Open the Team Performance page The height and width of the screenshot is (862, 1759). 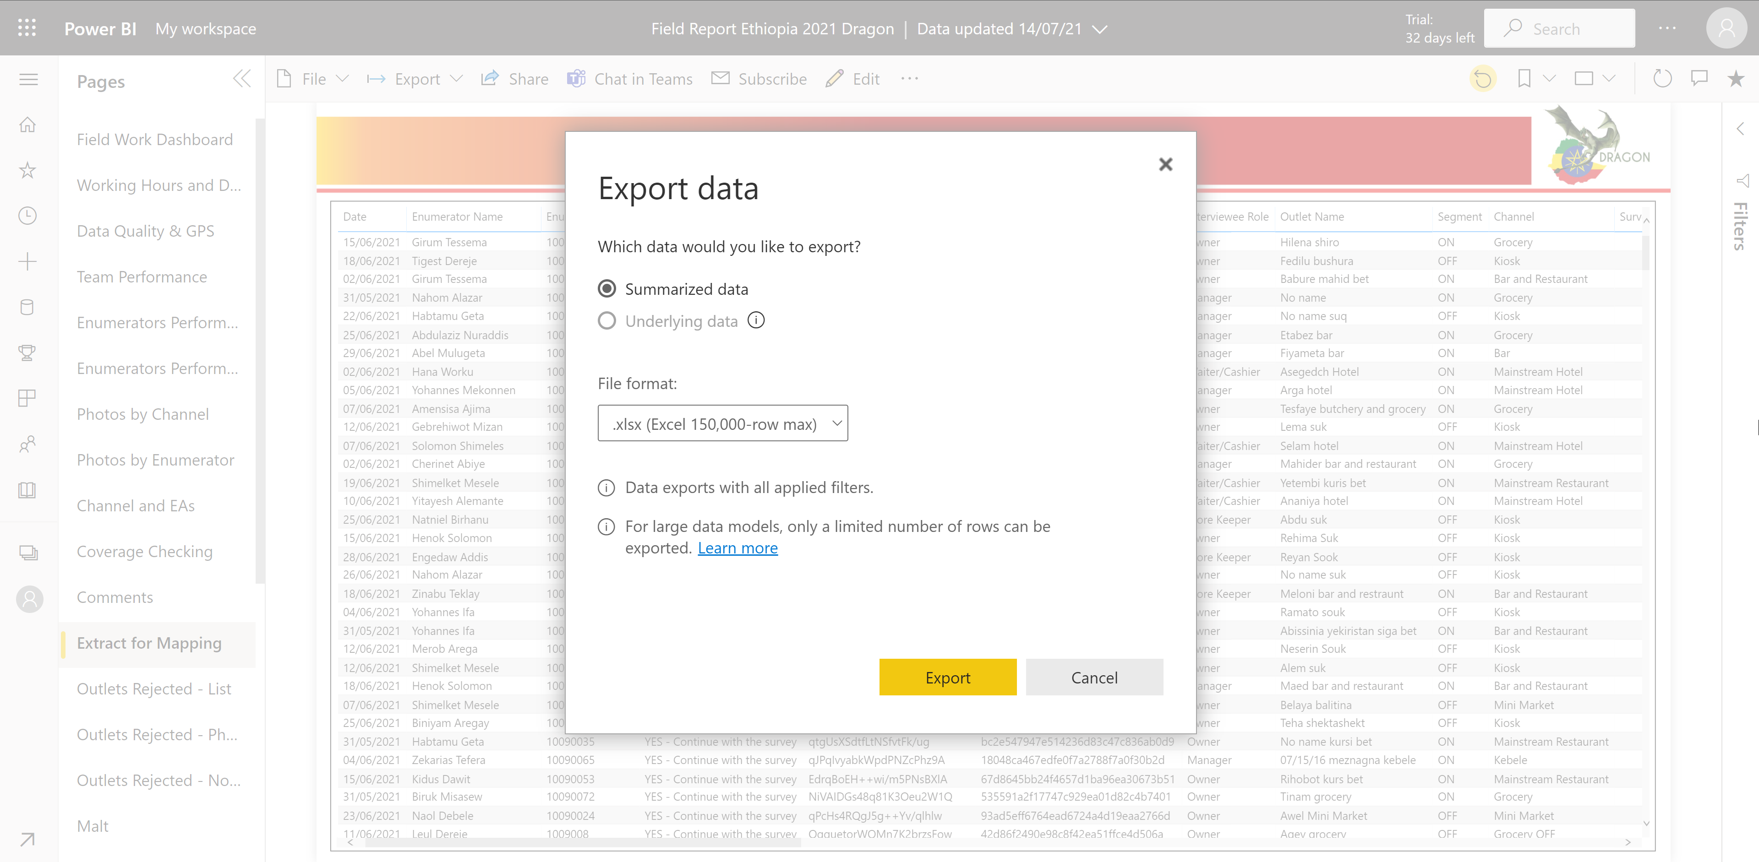tap(142, 276)
